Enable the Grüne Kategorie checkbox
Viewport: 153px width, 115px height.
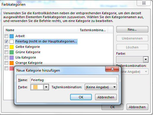point(6,52)
